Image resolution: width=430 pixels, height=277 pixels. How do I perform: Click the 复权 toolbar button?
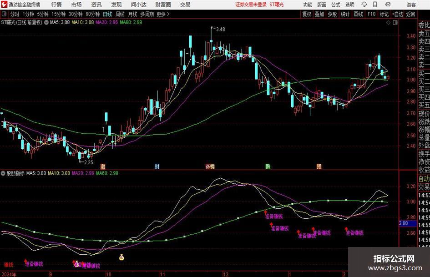(307, 14)
